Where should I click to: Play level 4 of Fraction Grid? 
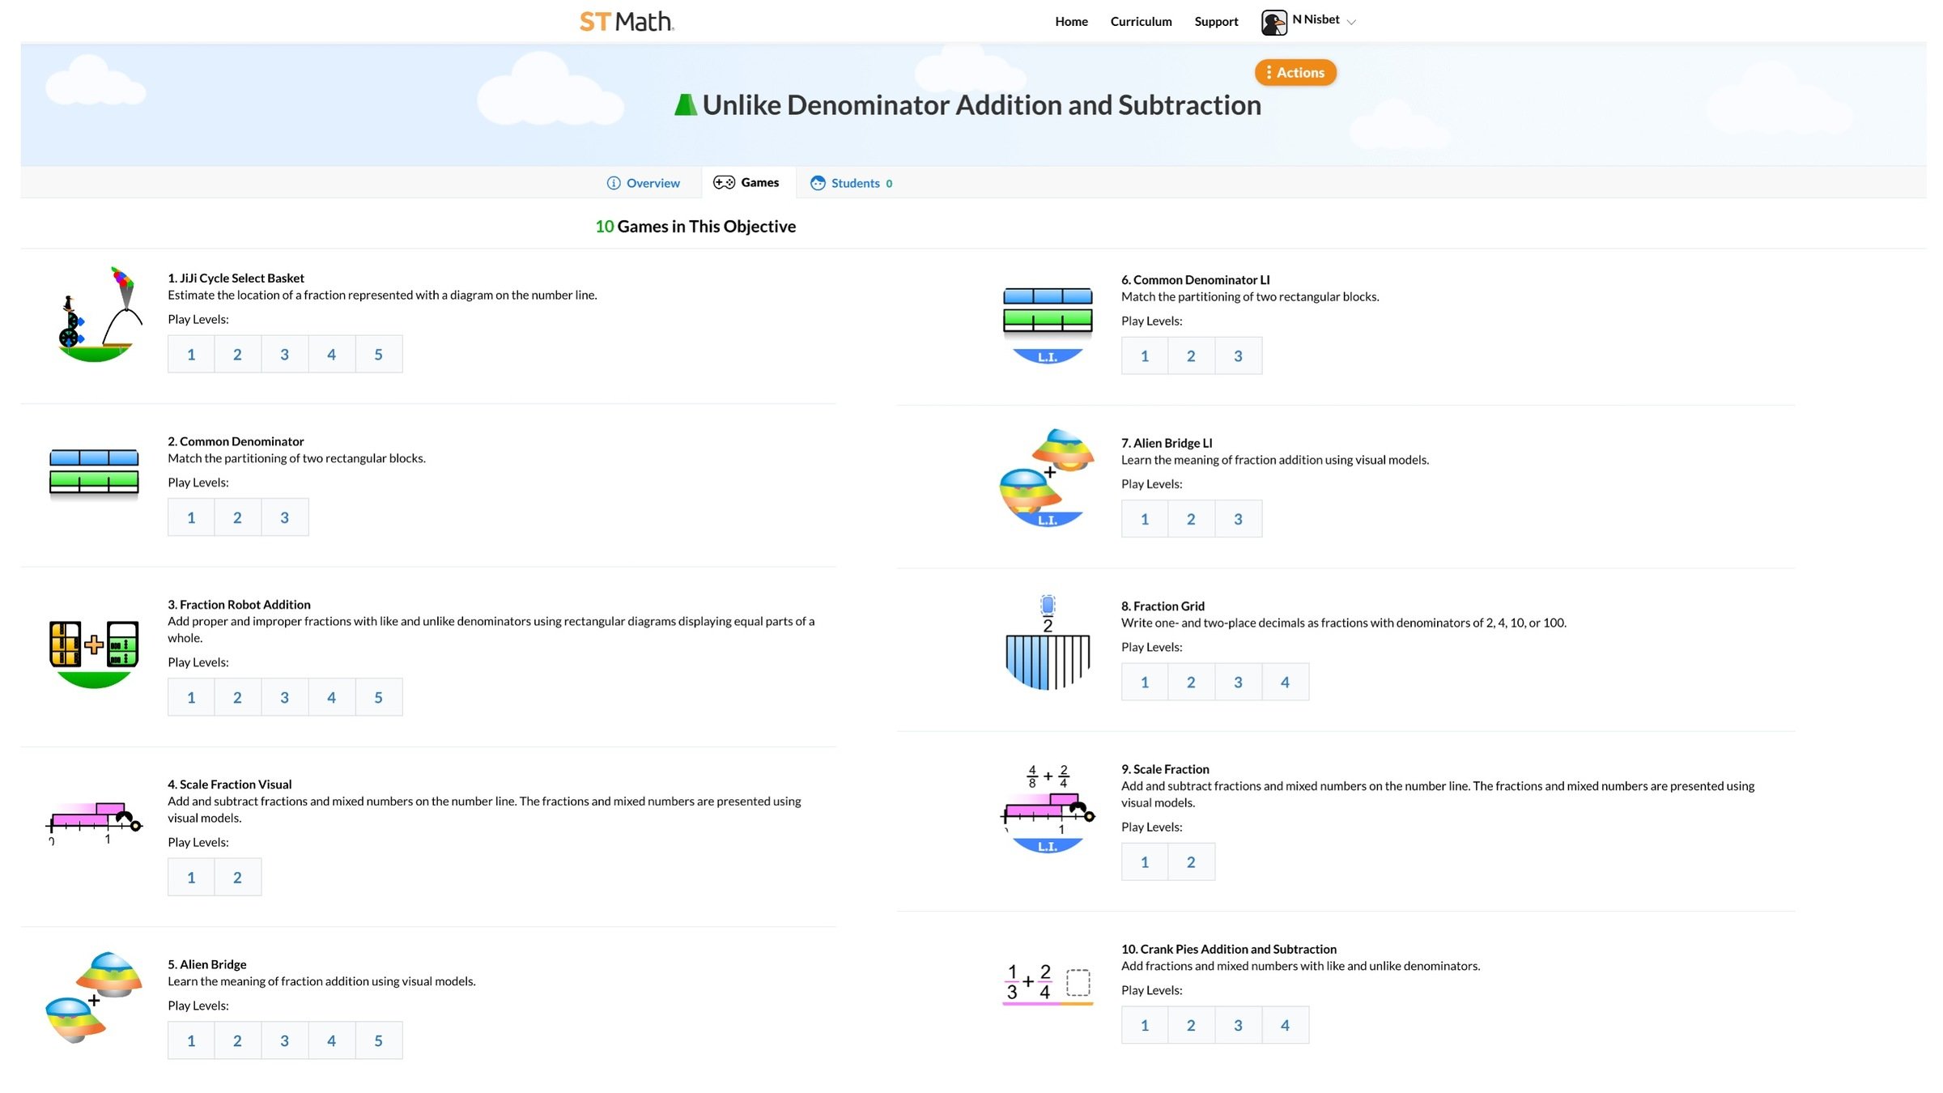pyautogui.click(x=1285, y=683)
